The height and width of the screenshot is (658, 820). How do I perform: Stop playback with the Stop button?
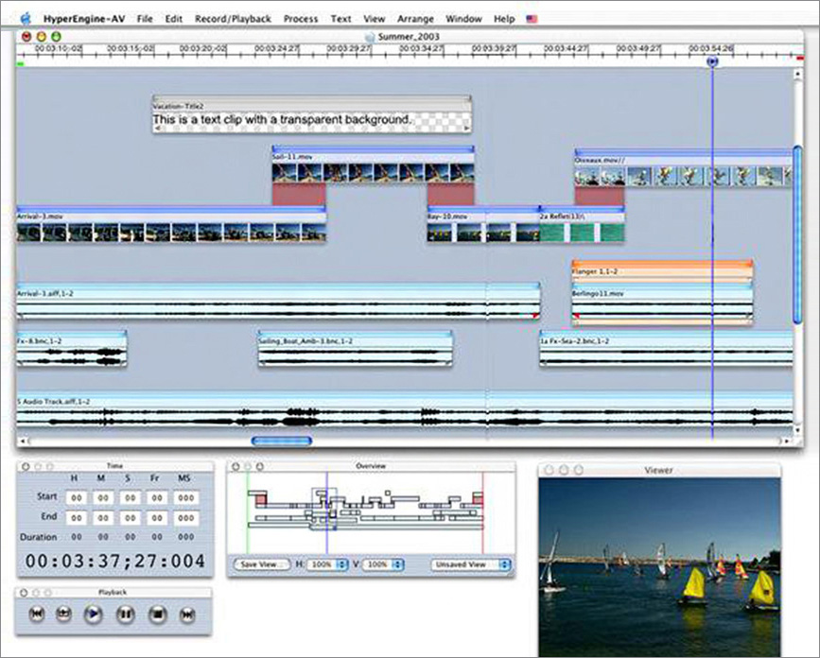[x=157, y=615]
